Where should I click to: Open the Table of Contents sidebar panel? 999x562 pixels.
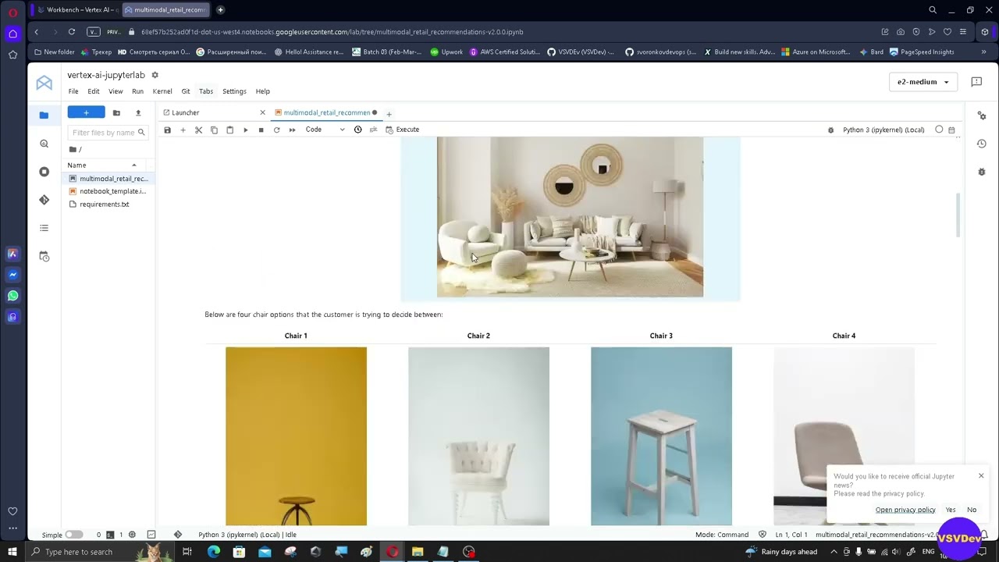click(x=44, y=228)
